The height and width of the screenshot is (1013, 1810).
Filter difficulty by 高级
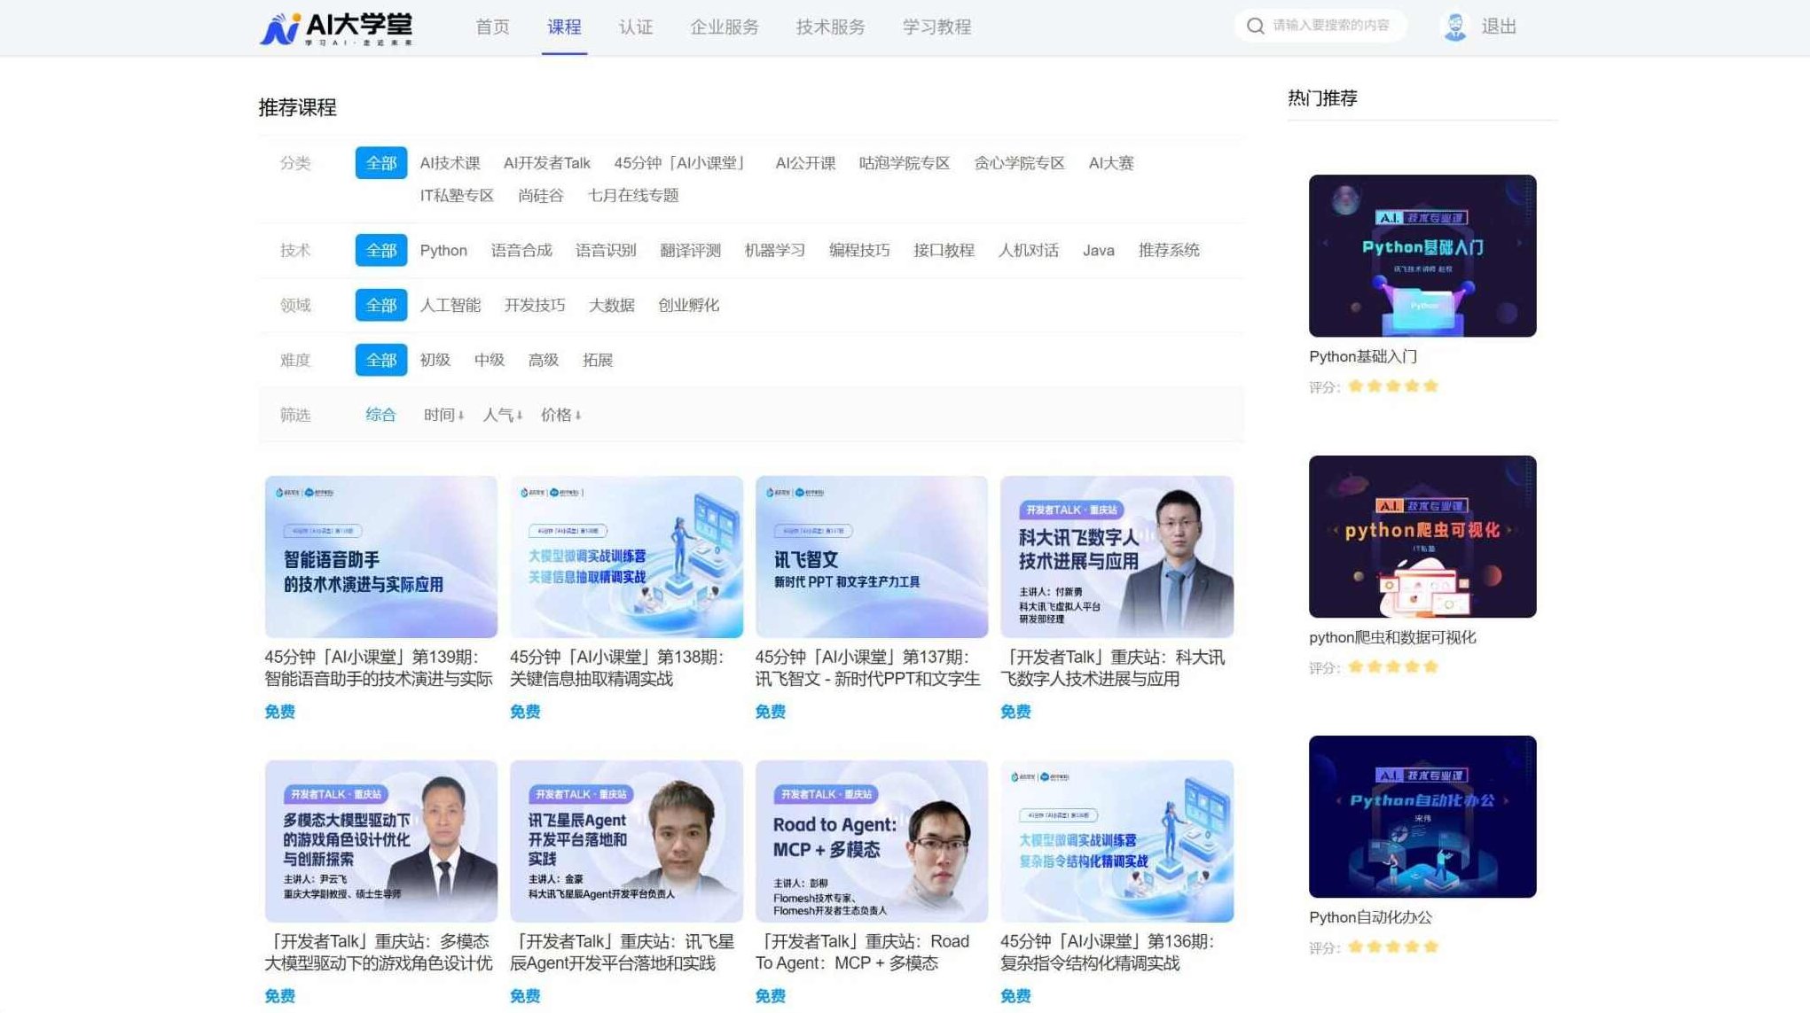543,360
